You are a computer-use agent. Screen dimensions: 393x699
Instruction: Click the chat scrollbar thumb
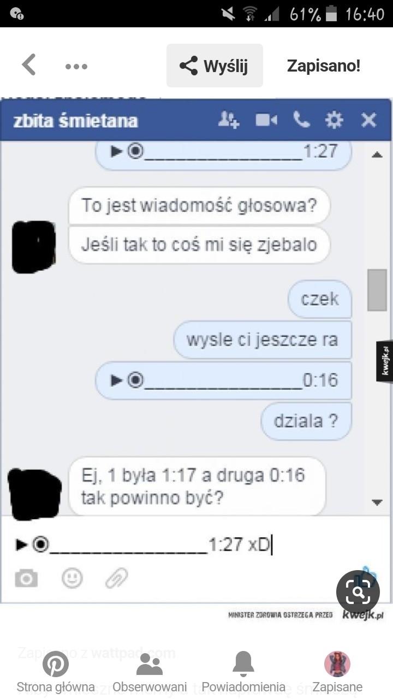point(377,290)
